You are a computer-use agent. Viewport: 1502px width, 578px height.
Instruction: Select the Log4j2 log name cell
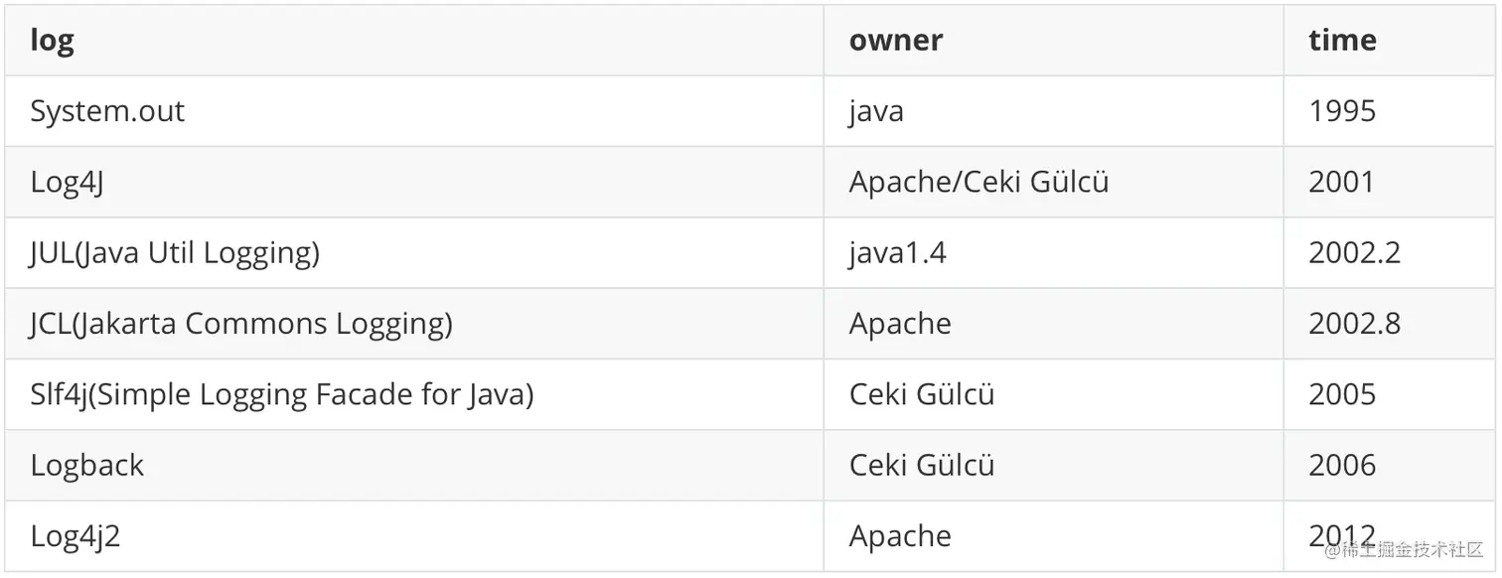tap(75, 536)
